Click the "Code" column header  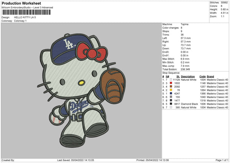[202, 77]
